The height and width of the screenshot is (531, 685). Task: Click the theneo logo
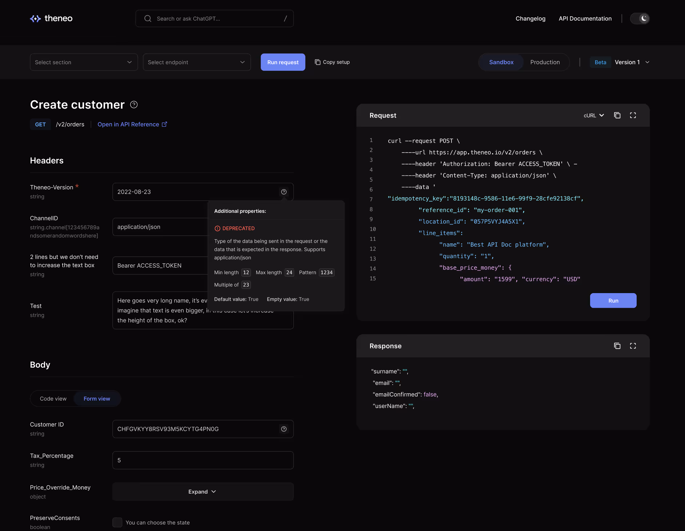click(x=51, y=19)
